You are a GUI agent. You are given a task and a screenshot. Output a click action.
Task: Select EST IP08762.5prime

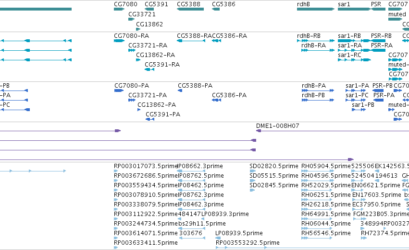pyautogui.click(x=201, y=176)
